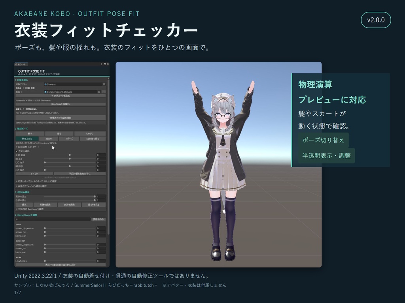The width and height of the screenshot is (405, 303).
Task: Adjust the 脚 前後 slider
Action: click(x=70, y=166)
